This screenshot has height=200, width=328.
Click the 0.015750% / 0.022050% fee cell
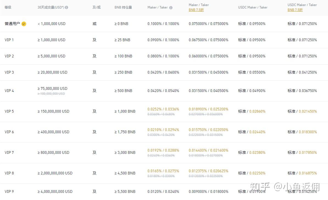point(209,130)
